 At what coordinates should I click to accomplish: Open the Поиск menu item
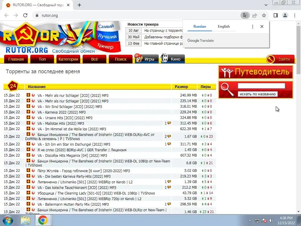pyautogui.click(x=121, y=59)
